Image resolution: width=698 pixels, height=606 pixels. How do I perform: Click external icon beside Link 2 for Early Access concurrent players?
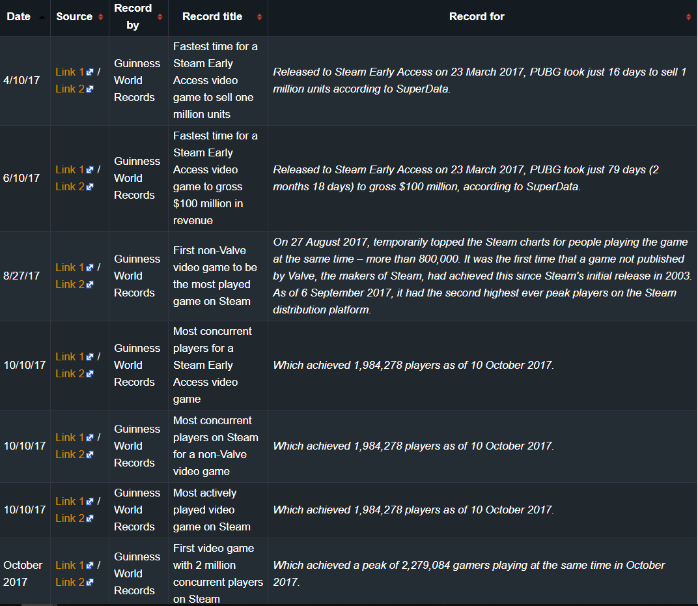[89, 374]
